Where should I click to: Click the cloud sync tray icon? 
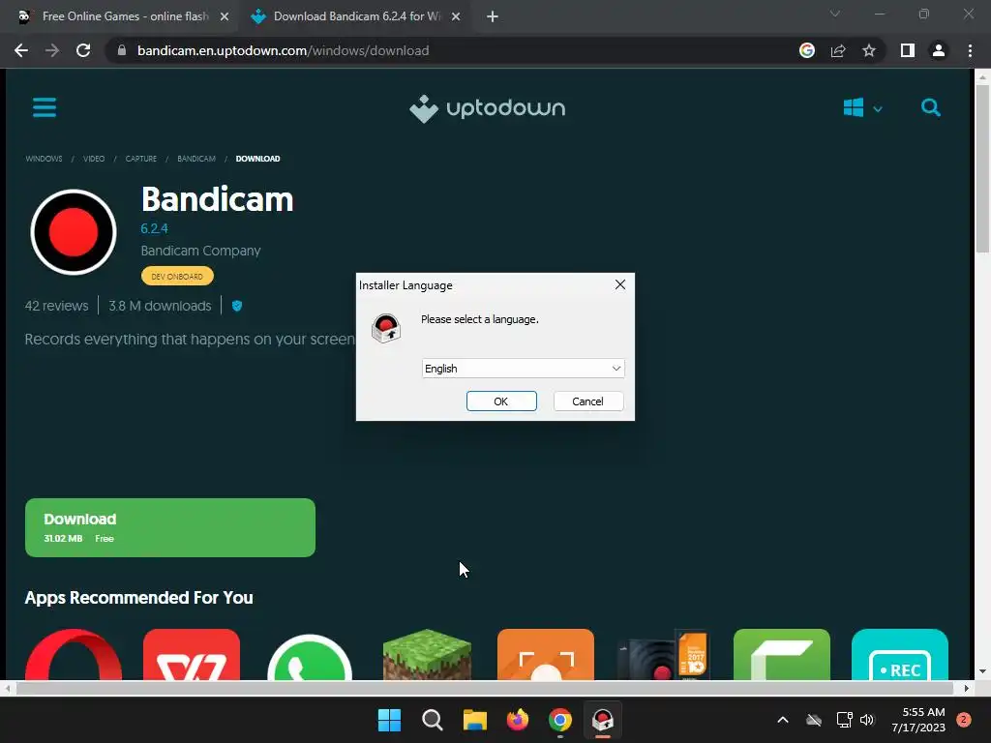(814, 720)
